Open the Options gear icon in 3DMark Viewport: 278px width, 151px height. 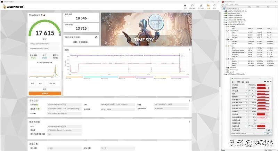(214, 6)
